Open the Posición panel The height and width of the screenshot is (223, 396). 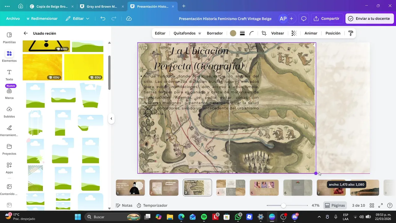tap(333, 33)
